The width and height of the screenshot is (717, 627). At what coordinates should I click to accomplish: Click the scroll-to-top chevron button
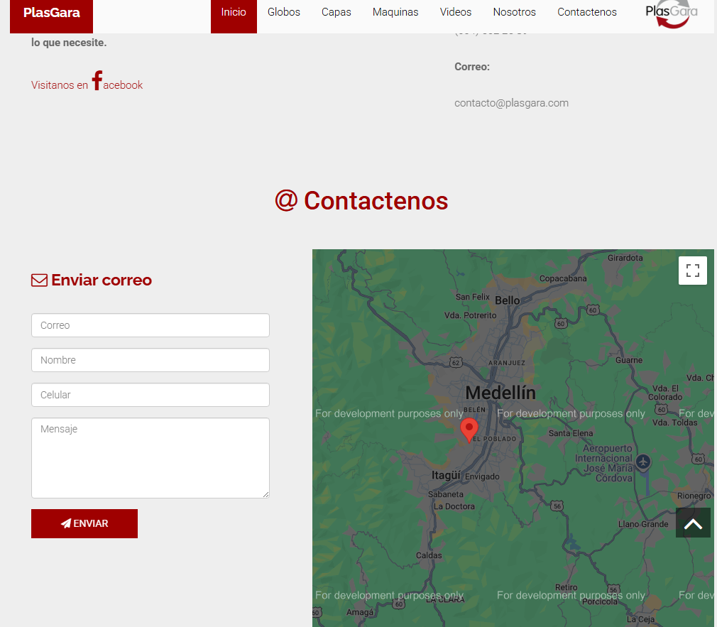point(693,523)
